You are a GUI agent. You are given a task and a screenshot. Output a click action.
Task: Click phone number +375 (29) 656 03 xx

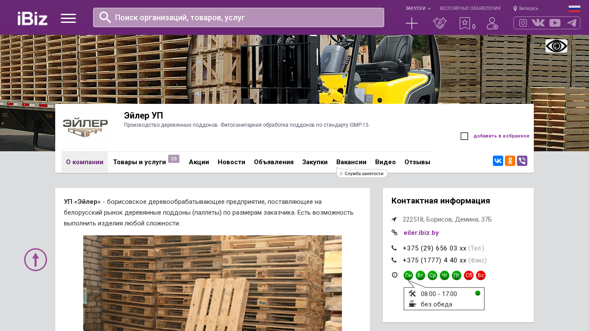coord(435,248)
